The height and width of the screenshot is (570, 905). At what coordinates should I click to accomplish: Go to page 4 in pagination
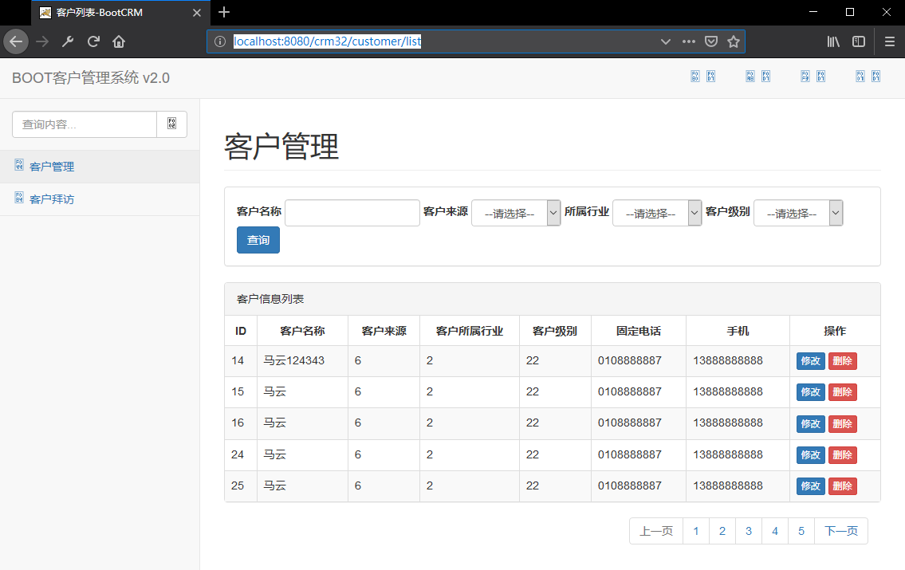[x=775, y=531]
